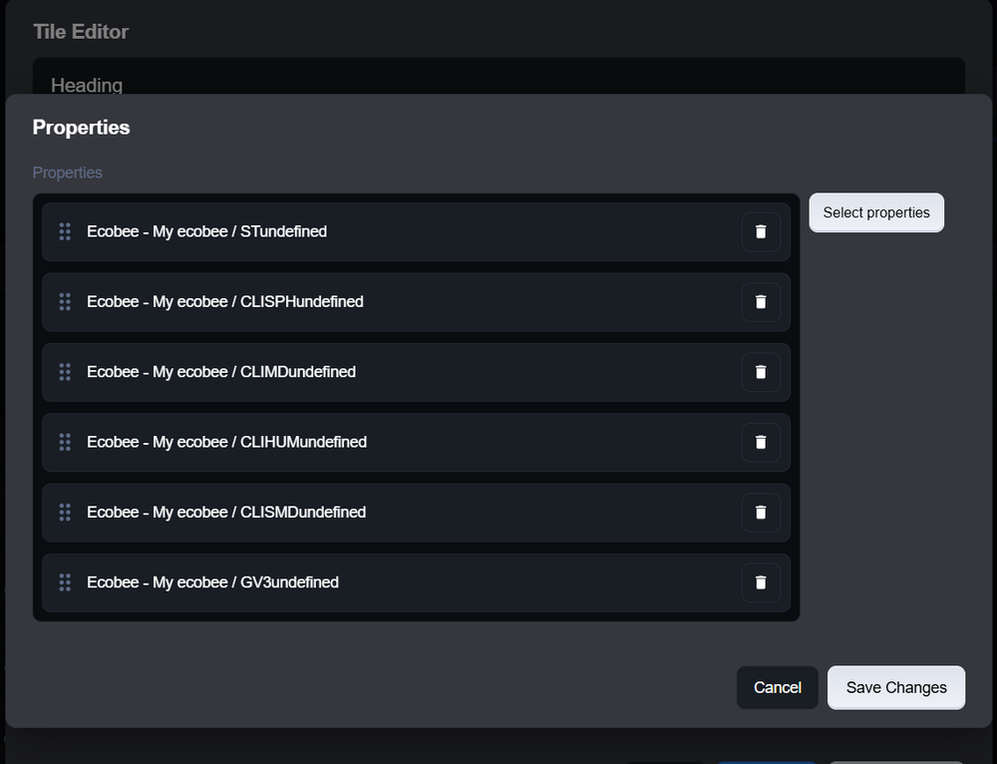The width and height of the screenshot is (997, 764).
Task: Click the Tile Editor title text
Action: [x=81, y=32]
